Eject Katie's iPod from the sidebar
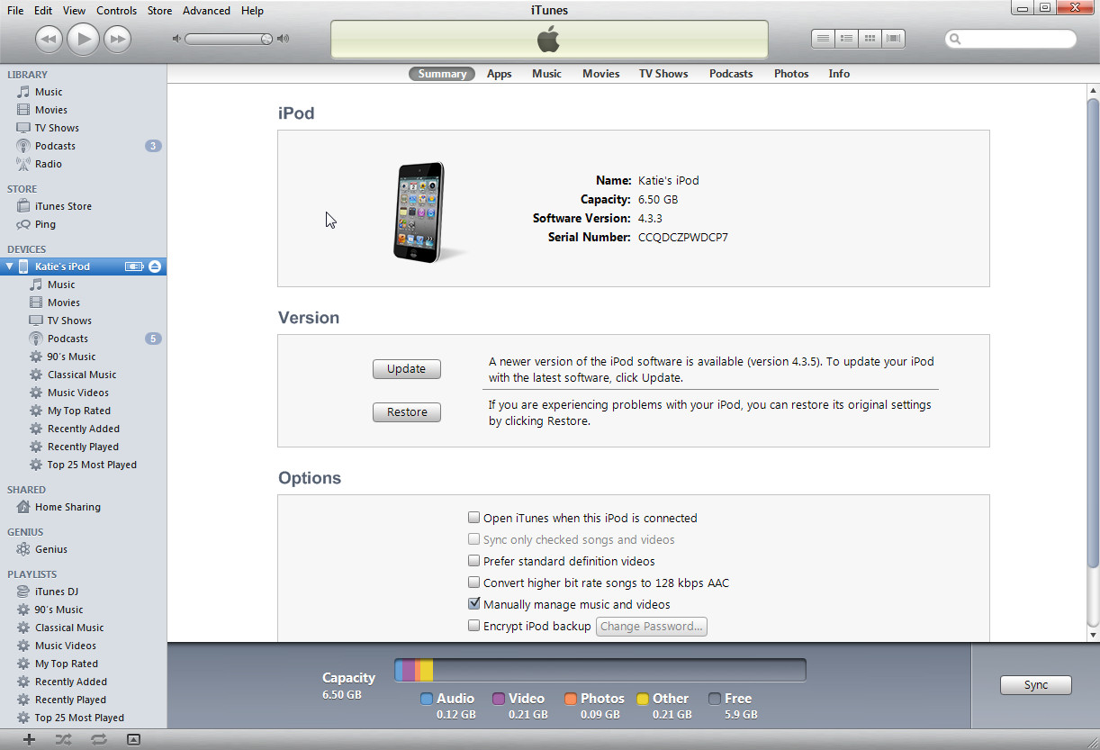The image size is (1100, 750). tap(154, 267)
